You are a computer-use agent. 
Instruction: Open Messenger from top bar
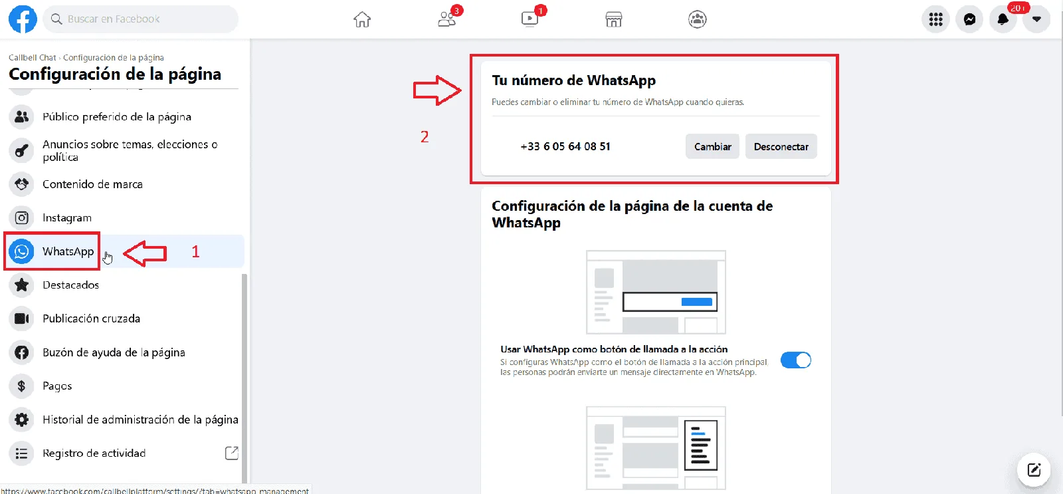(970, 19)
